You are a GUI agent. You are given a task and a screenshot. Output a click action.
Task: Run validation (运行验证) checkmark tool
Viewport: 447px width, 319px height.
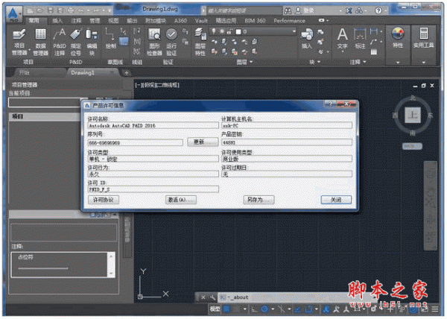coord(171,42)
